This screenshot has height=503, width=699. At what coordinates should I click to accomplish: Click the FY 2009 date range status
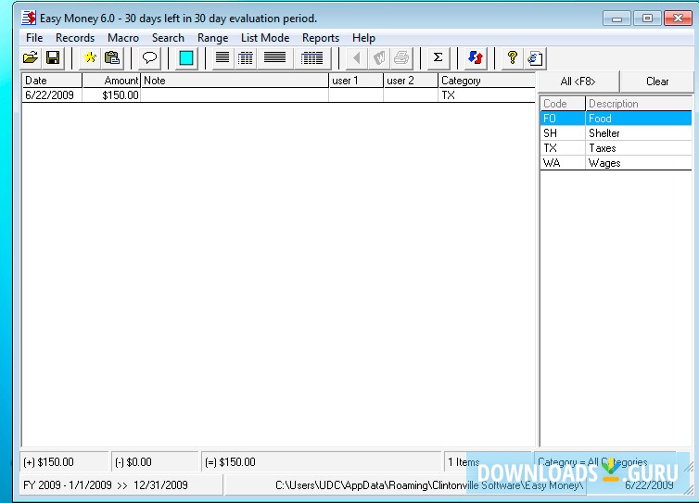121,484
